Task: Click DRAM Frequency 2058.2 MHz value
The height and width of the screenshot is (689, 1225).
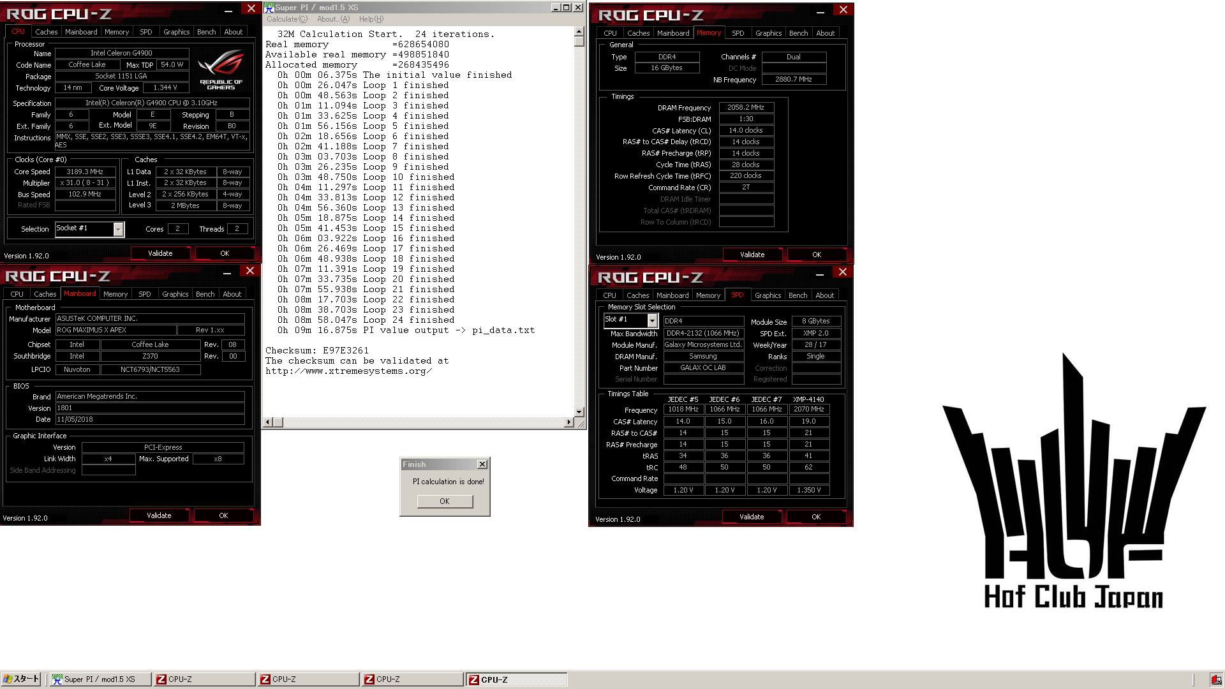Action: 746,107
